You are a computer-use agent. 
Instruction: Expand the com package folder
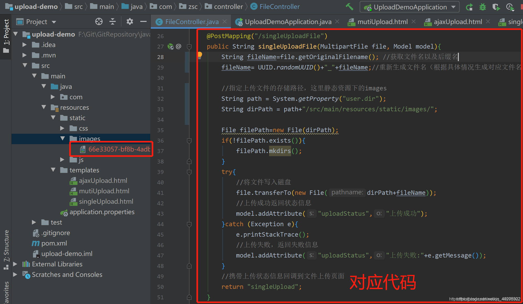(x=53, y=97)
